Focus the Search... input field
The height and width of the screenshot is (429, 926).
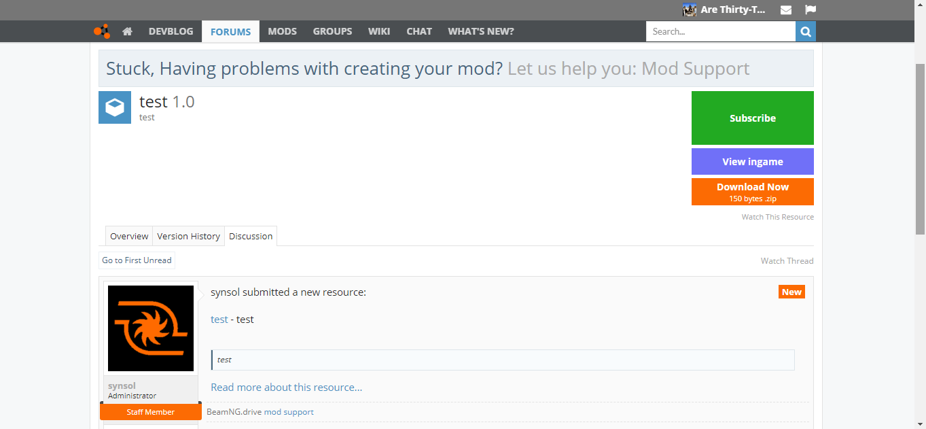(721, 31)
